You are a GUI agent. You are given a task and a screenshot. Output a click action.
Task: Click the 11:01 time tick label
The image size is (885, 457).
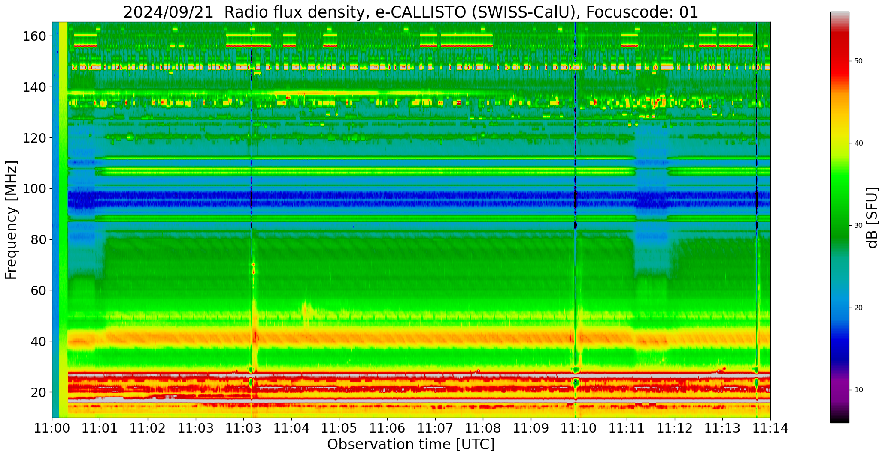click(x=100, y=428)
